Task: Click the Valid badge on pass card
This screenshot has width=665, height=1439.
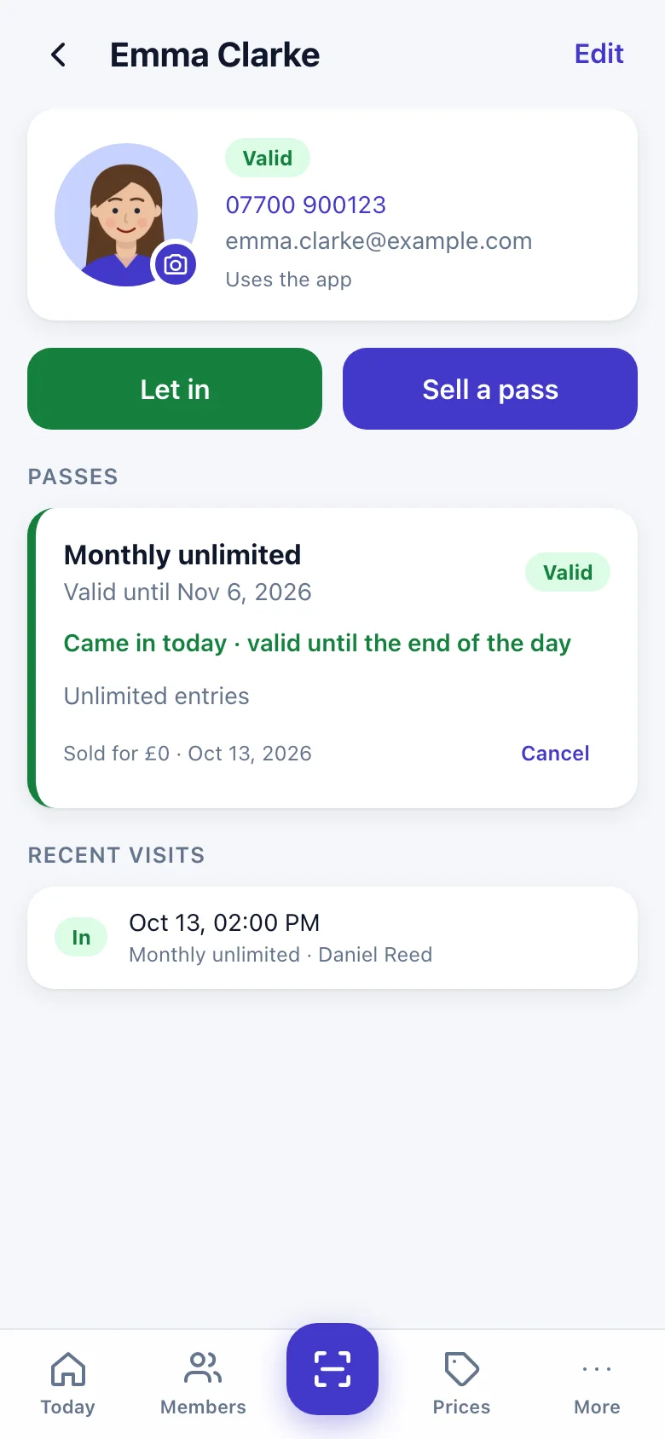Action: coord(568,572)
